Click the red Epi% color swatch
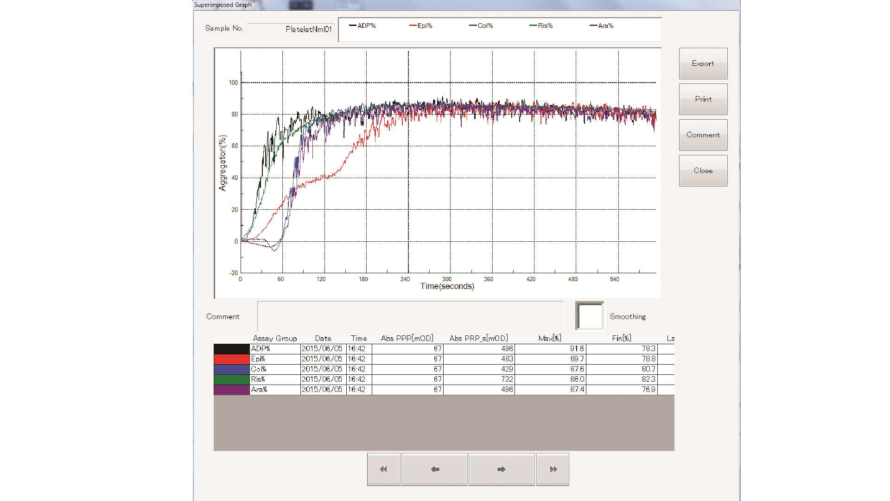890x501 pixels. (232, 359)
